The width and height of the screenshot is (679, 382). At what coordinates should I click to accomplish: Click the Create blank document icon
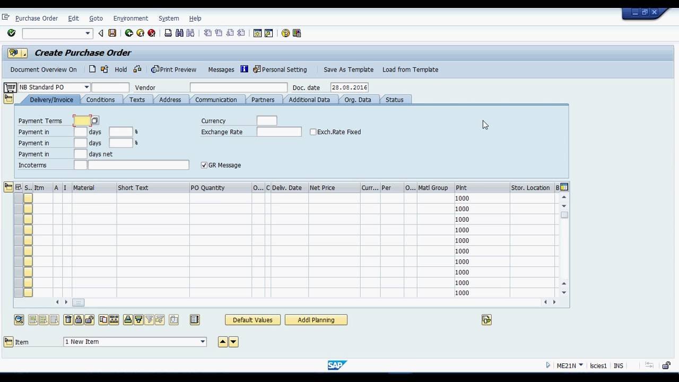(x=92, y=69)
